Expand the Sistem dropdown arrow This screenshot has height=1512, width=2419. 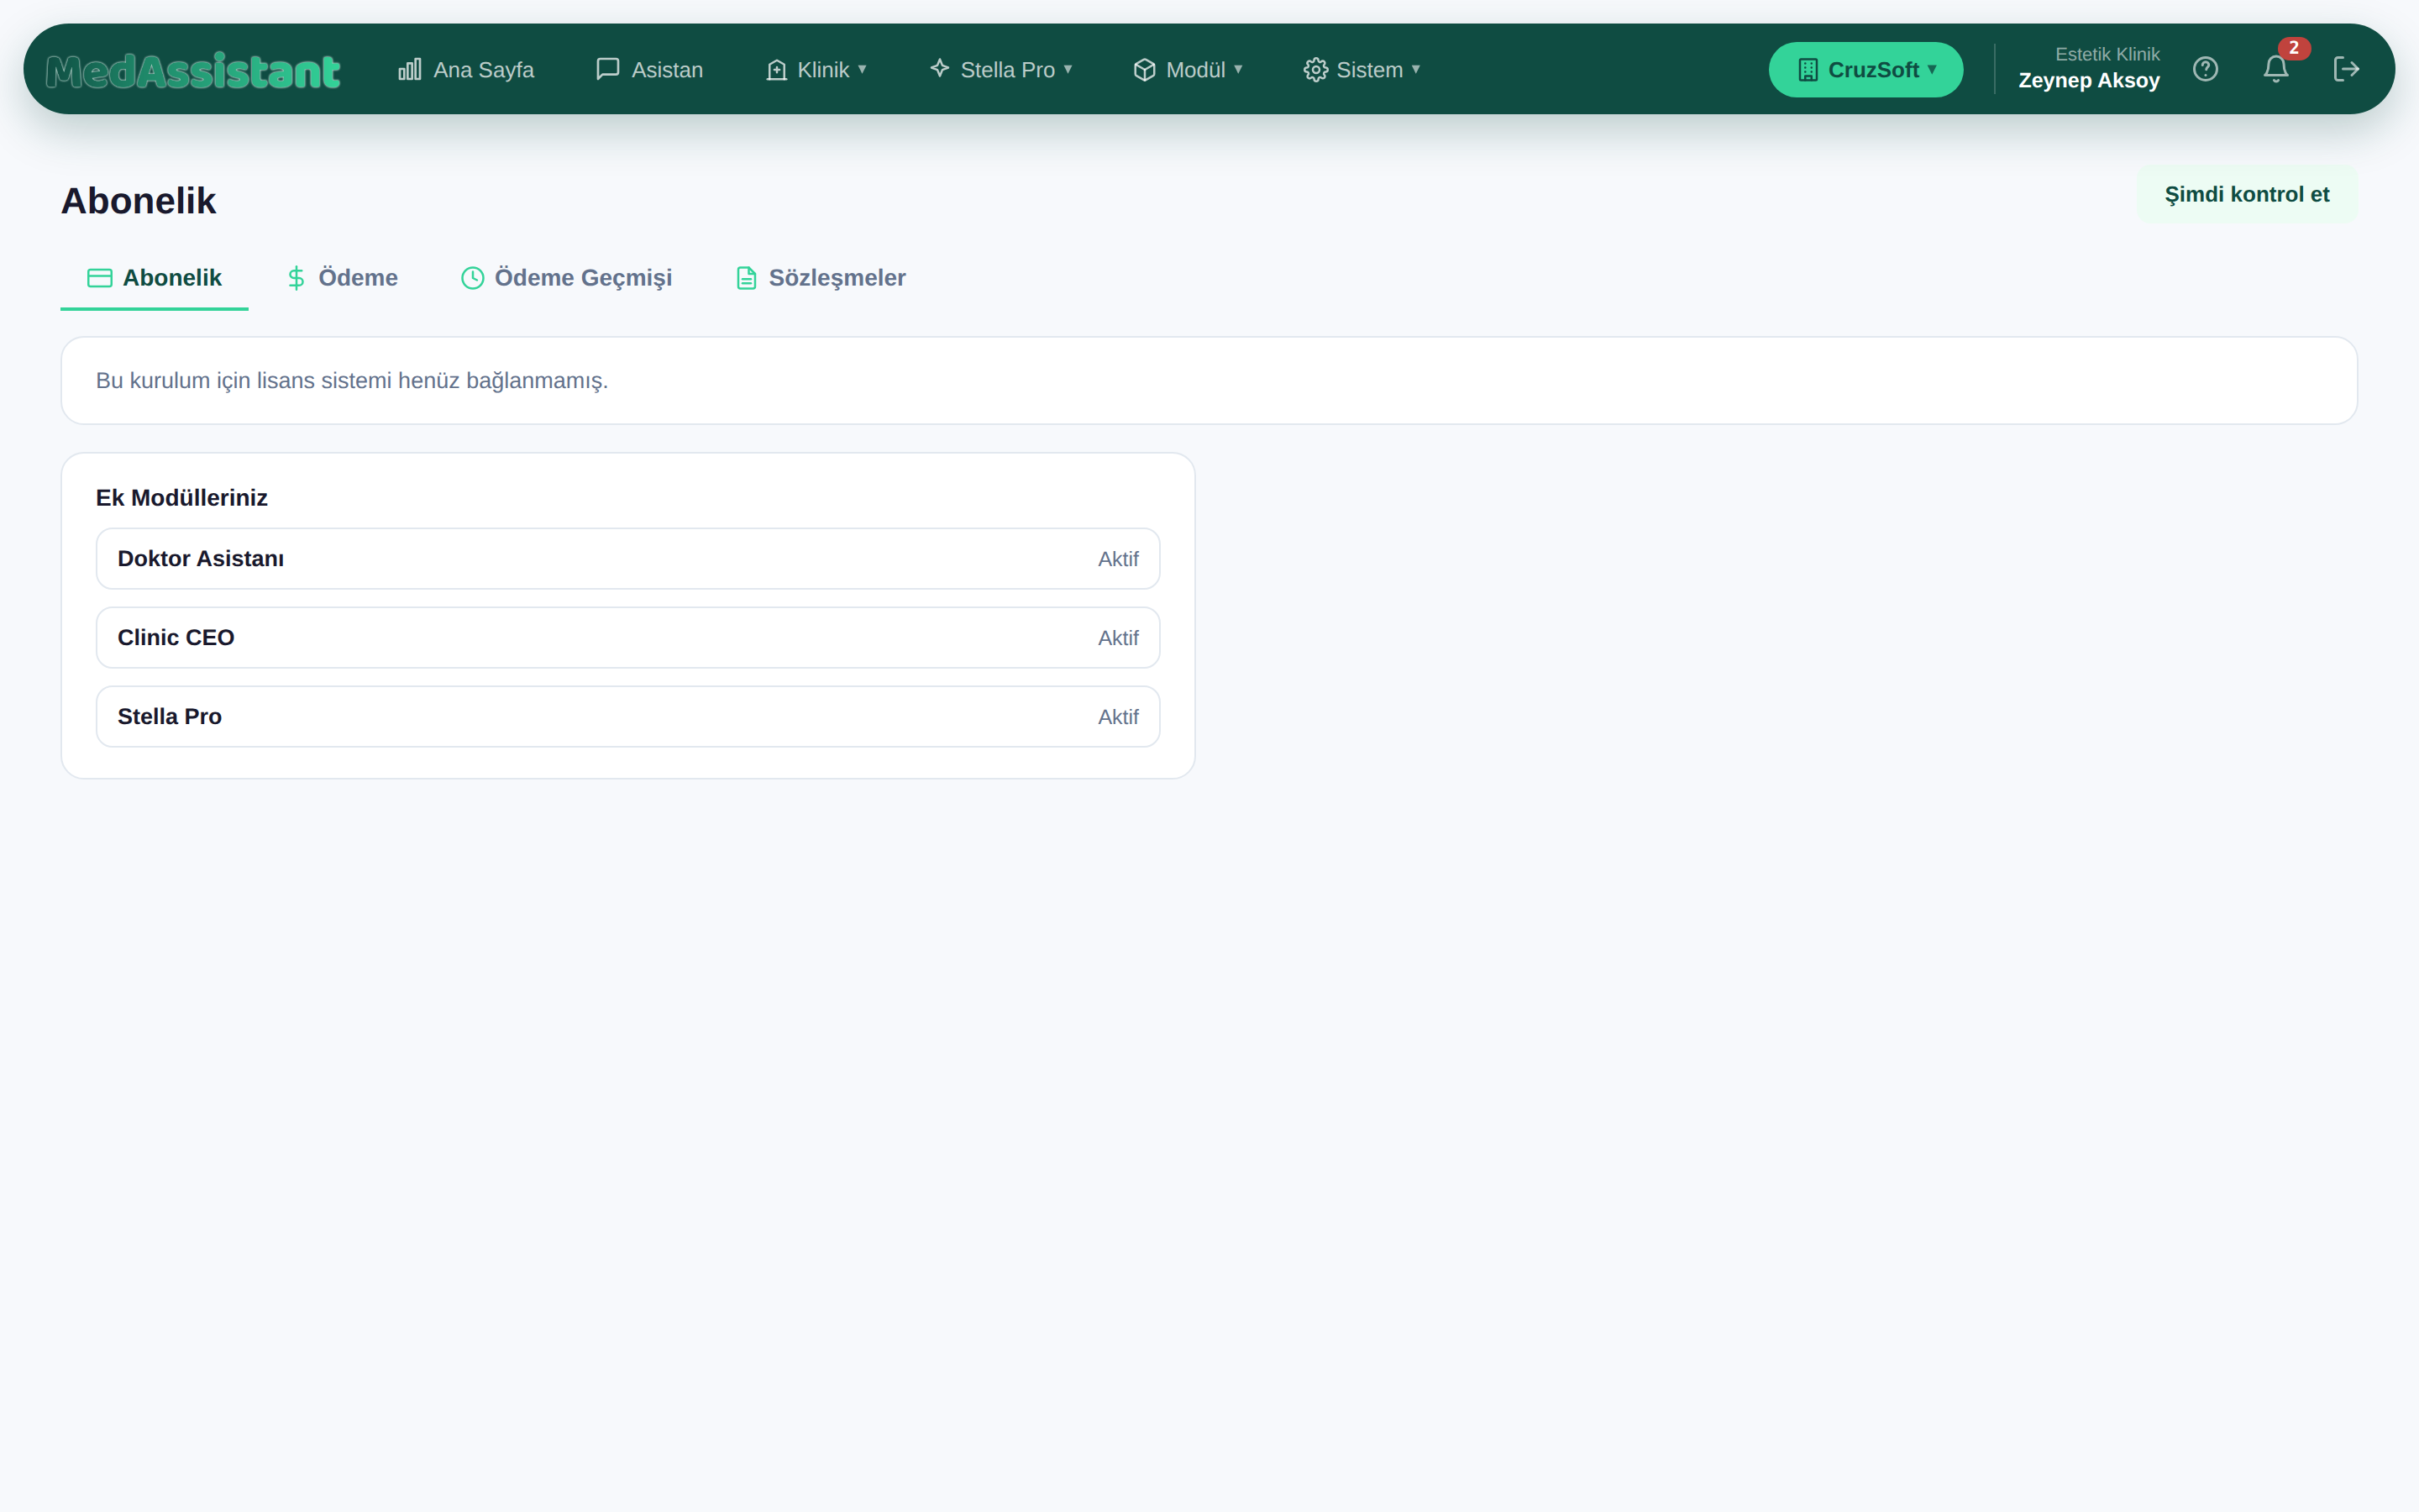pyautogui.click(x=1415, y=69)
